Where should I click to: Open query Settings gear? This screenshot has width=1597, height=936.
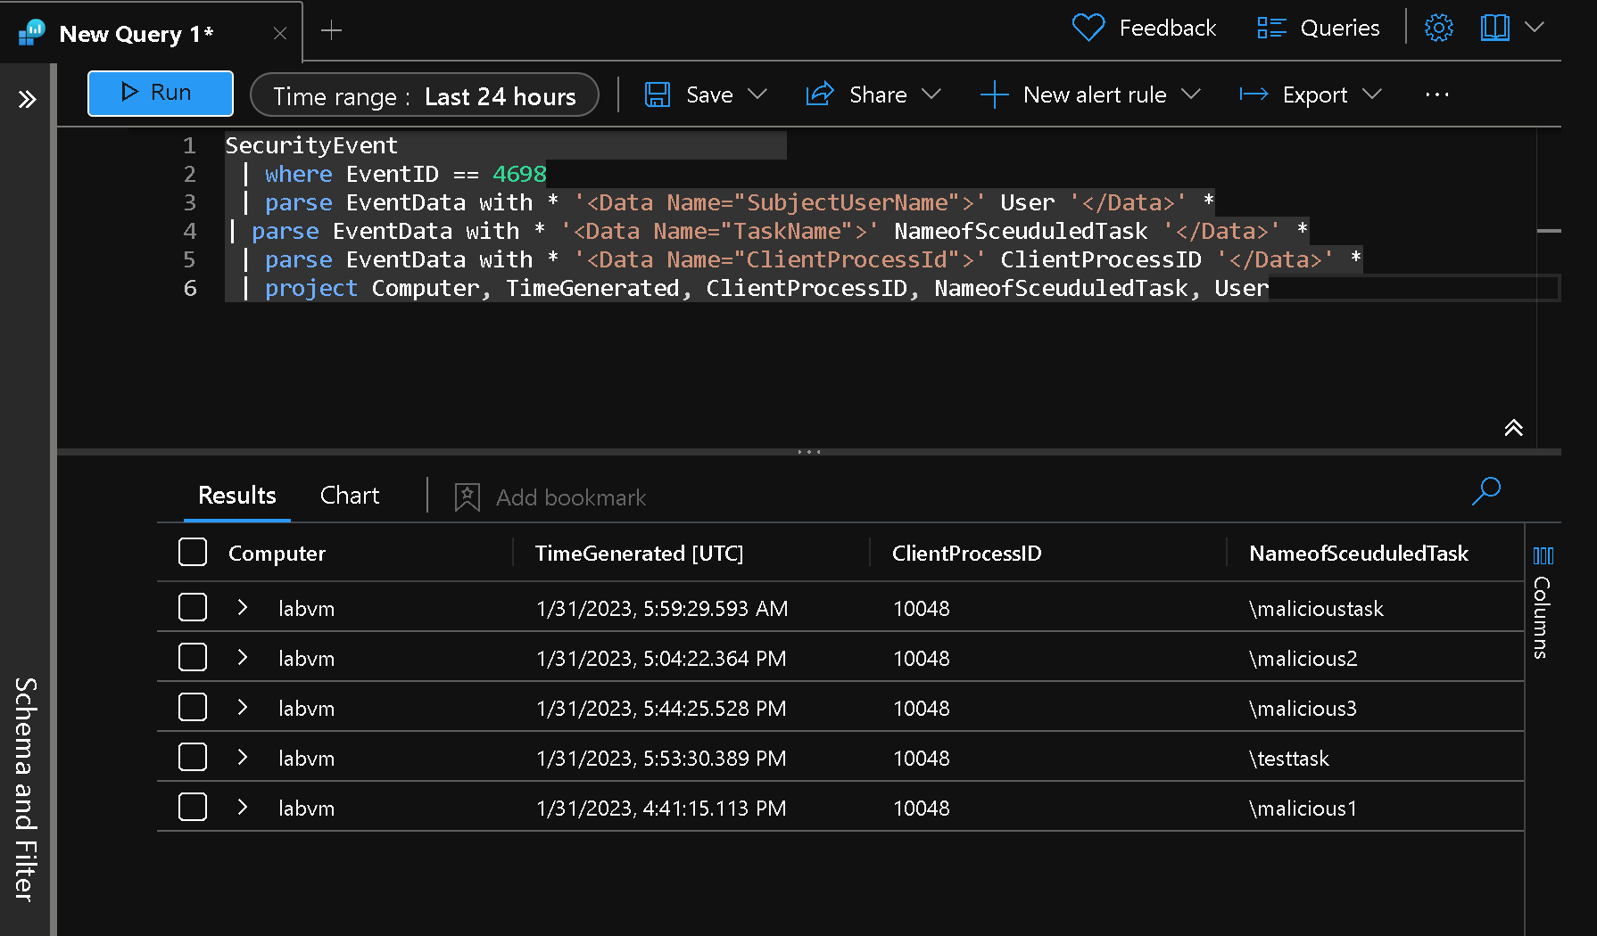1439,28
